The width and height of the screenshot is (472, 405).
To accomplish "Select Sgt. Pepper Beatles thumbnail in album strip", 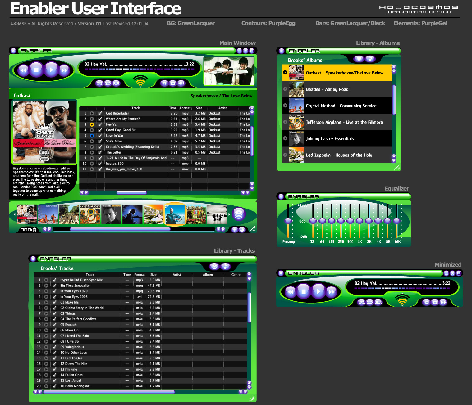I will [x=196, y=214].
